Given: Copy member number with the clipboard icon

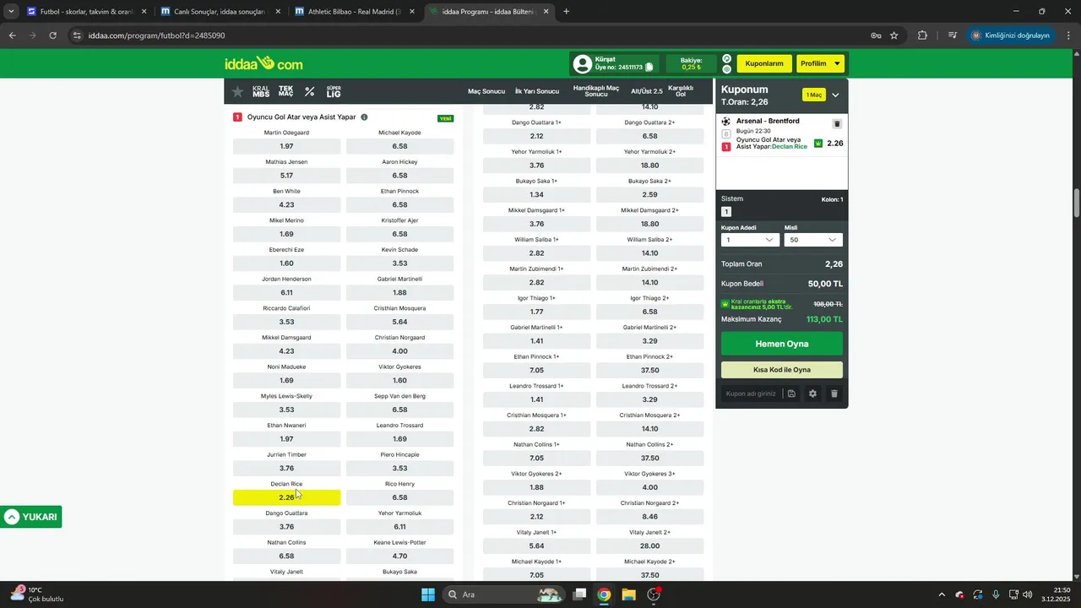Looking at the screenshot, I should point(649,67).
